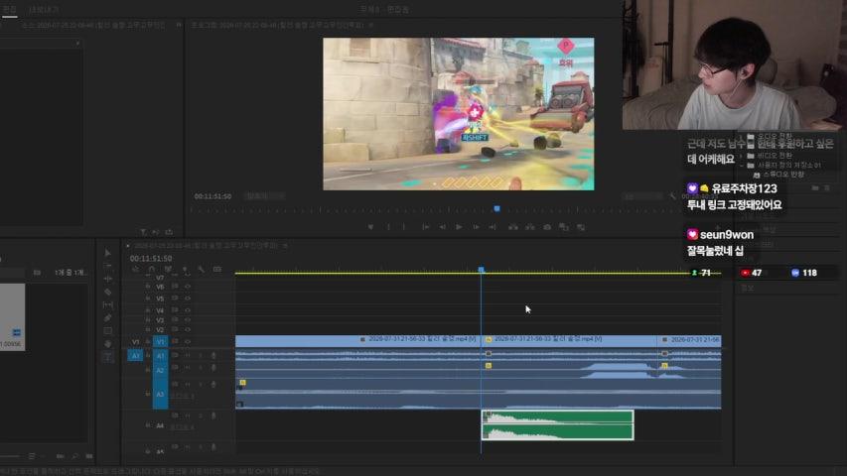Open program monitor settings wrench
This screenshot has width=847, height=476.
tap(672, 196)
